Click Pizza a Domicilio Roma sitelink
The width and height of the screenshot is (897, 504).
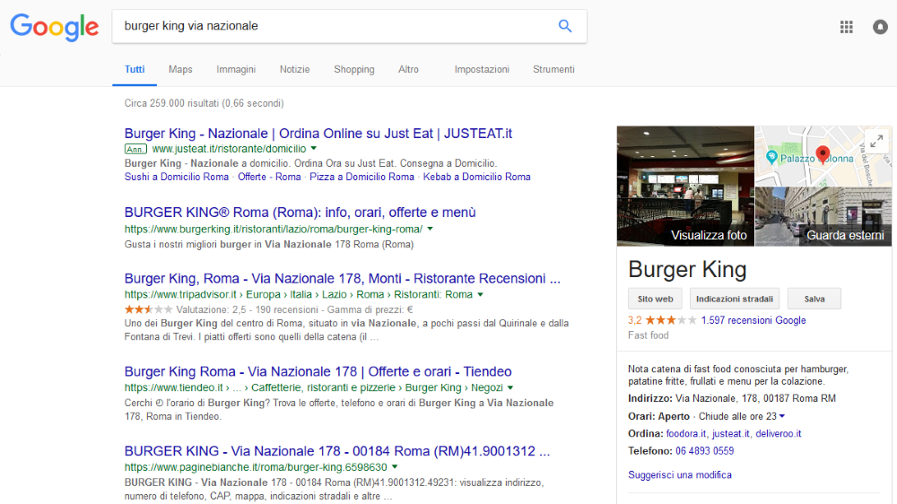361,177
